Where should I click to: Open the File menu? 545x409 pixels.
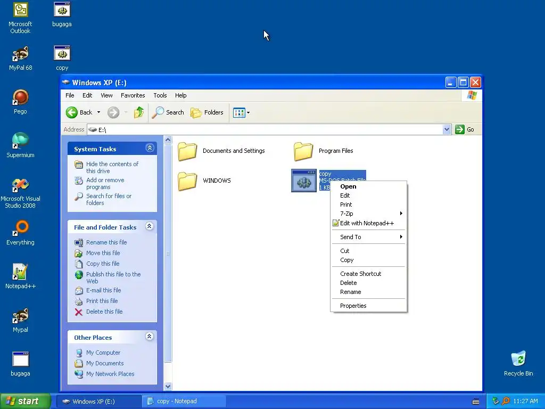click(x=70, y=95)
